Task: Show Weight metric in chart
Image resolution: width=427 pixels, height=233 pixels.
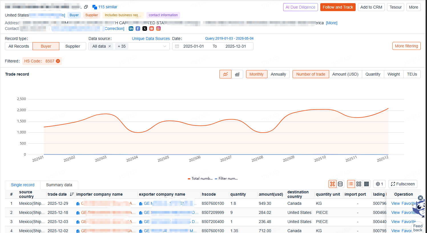Action: (x=394, y=74)
